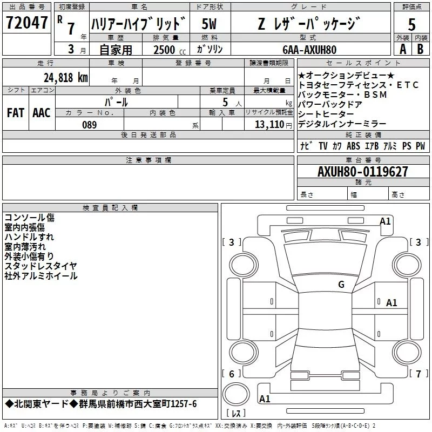Select chassis number AXUH80-0119627
This screenshot has width=432, height=432.
point(363,172)
